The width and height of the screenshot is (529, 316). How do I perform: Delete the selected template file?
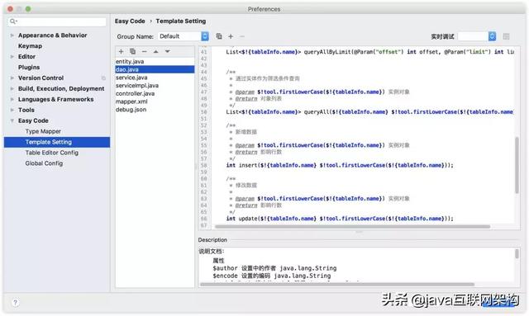click(145, 51)
